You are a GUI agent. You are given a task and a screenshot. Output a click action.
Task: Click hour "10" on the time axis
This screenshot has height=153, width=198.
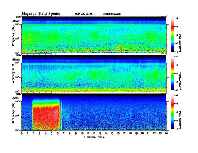pos(82,133)
